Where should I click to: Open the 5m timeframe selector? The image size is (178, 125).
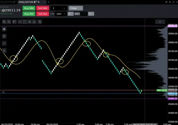pyautogui.click(x=14, y=22)
